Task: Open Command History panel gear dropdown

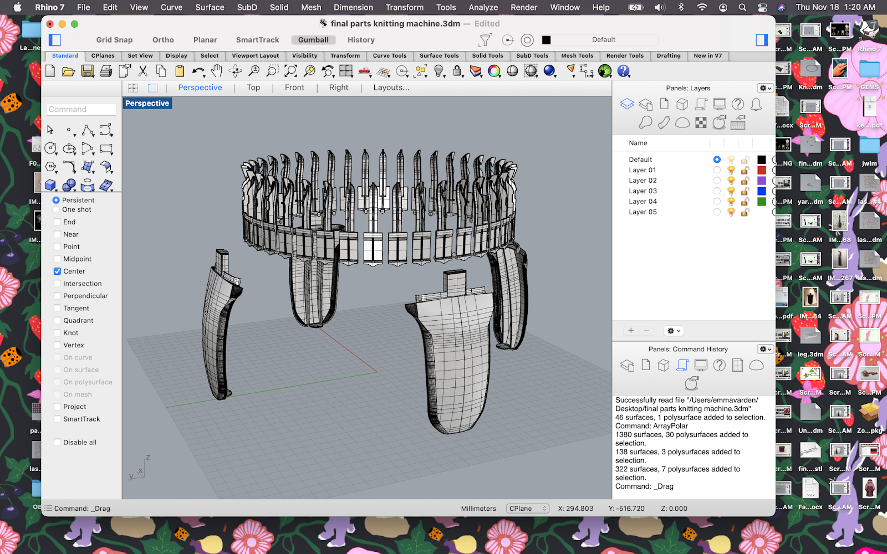Action: 765,349
